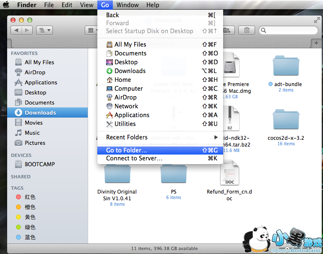Click the SHARED sidebar heading

(21, 177)
